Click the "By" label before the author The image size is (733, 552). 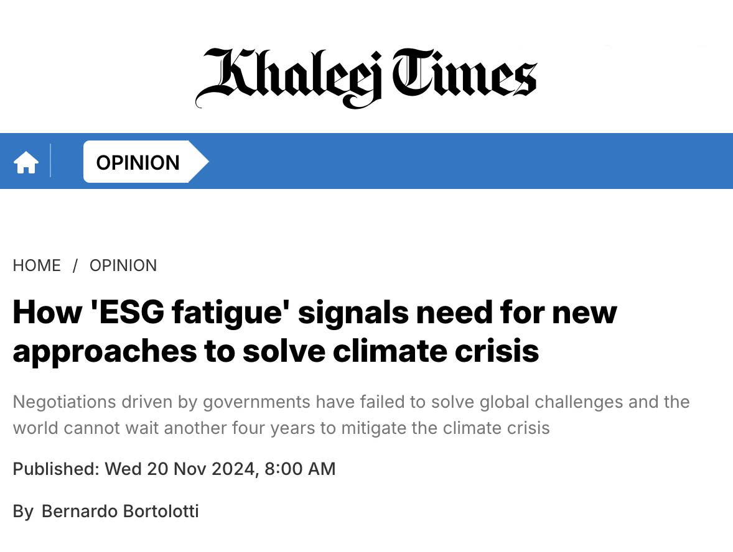point(23,512)
